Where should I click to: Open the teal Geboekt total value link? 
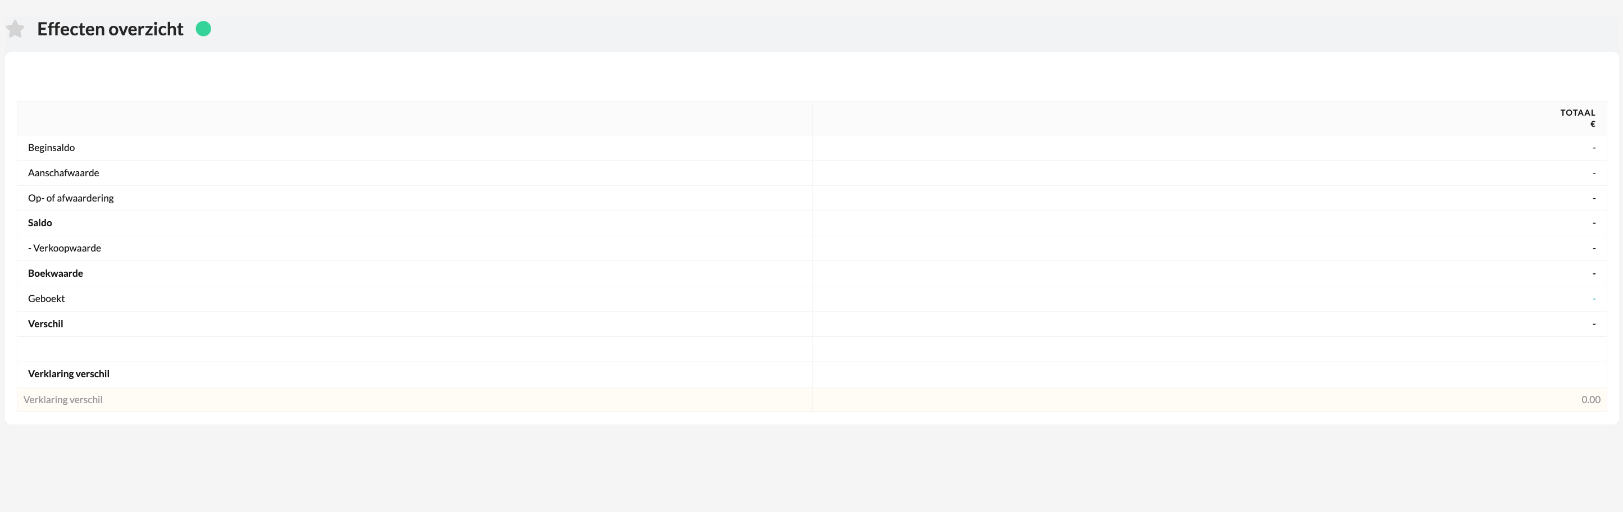[x=1594, y=299]
